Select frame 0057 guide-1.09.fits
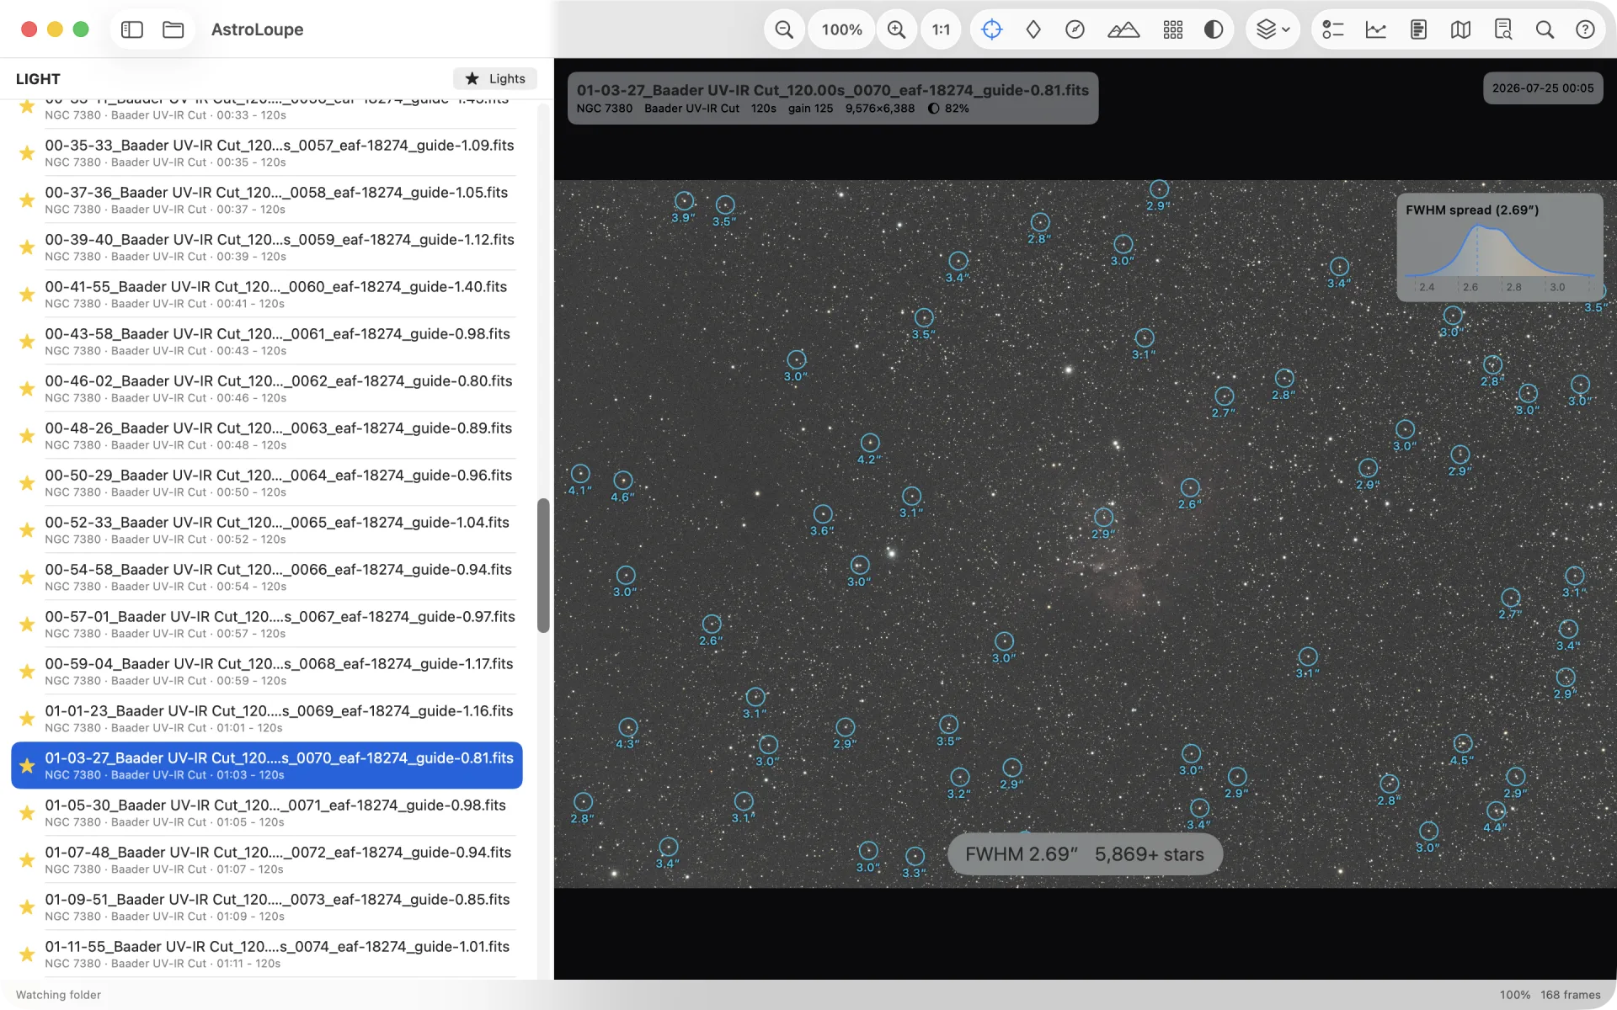Image resolution: width=1617 pixels, height=1010 pixels. (266, 152)
